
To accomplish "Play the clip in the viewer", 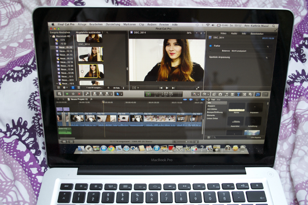I will point(167,88).
